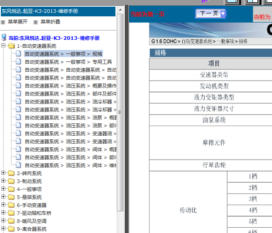Screen dimensions: 272x233
Task: Click the 4-一般事项 folder icon
Action: pos(11,189)
